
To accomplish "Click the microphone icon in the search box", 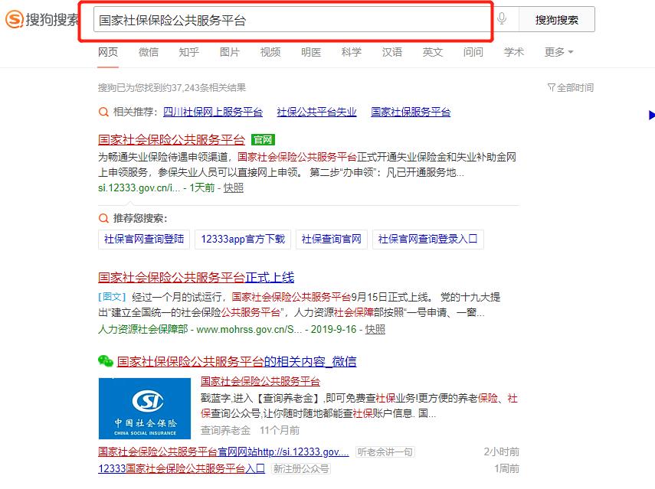I will click(x=502, y=18).
